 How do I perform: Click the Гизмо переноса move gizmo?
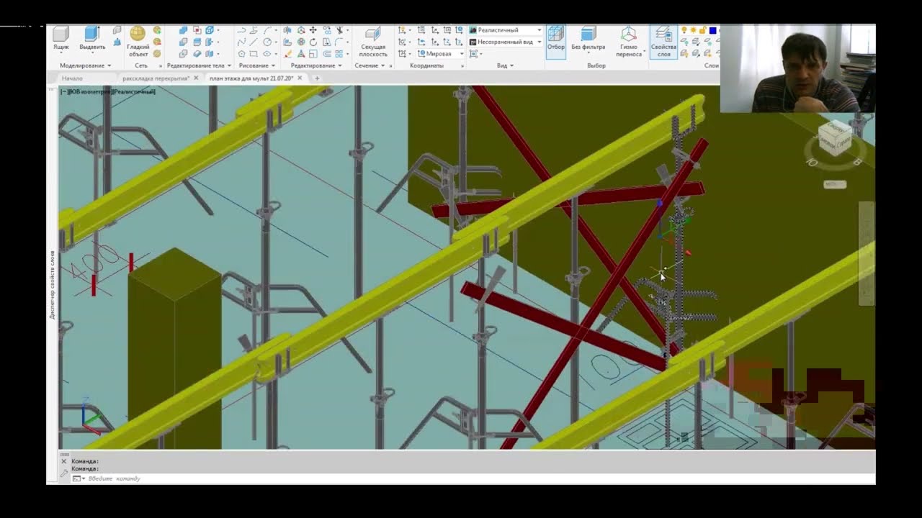click(628, 42)
